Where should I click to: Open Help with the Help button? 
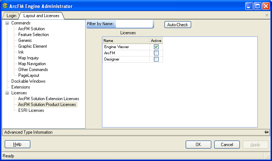(x=17, y=144)
